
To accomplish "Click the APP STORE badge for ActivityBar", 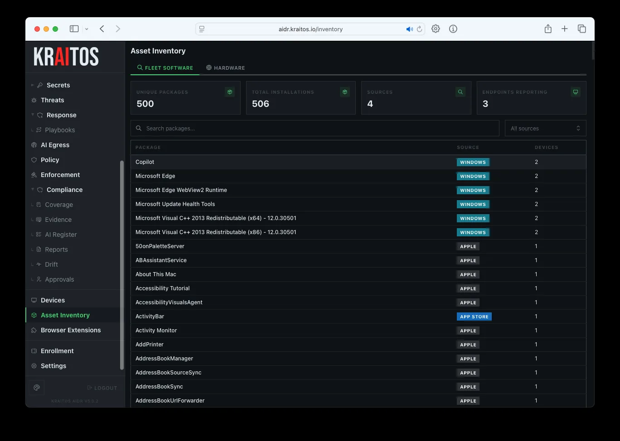I will pos(474,316).
